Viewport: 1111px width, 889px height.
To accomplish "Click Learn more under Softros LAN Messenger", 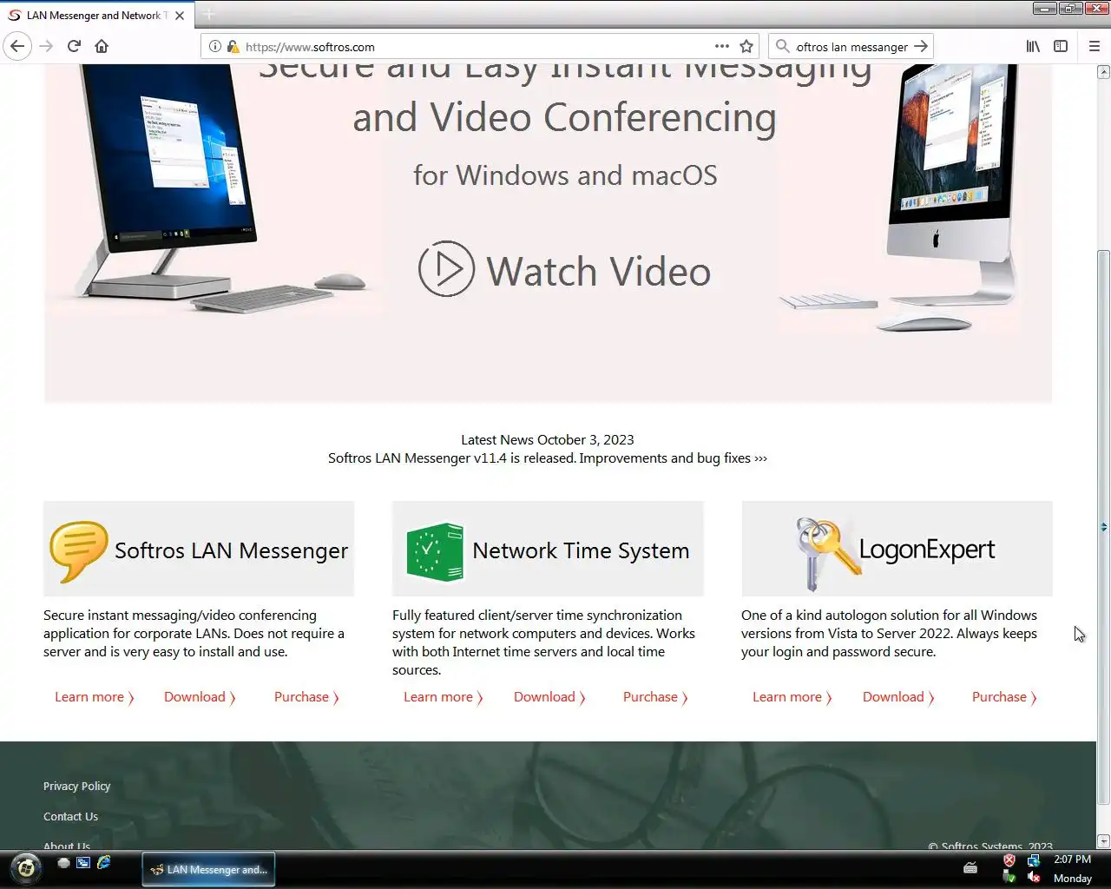I will (94, 697).
